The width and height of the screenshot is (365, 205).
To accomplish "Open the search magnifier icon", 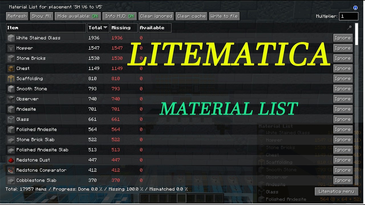I will (x=350, y=27).
